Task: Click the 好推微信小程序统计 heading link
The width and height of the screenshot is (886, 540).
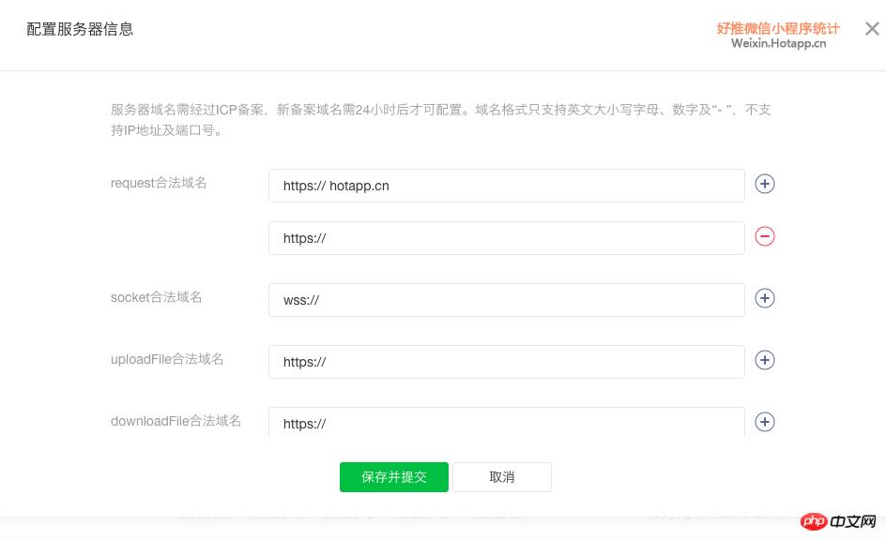Action: [777, 28]
